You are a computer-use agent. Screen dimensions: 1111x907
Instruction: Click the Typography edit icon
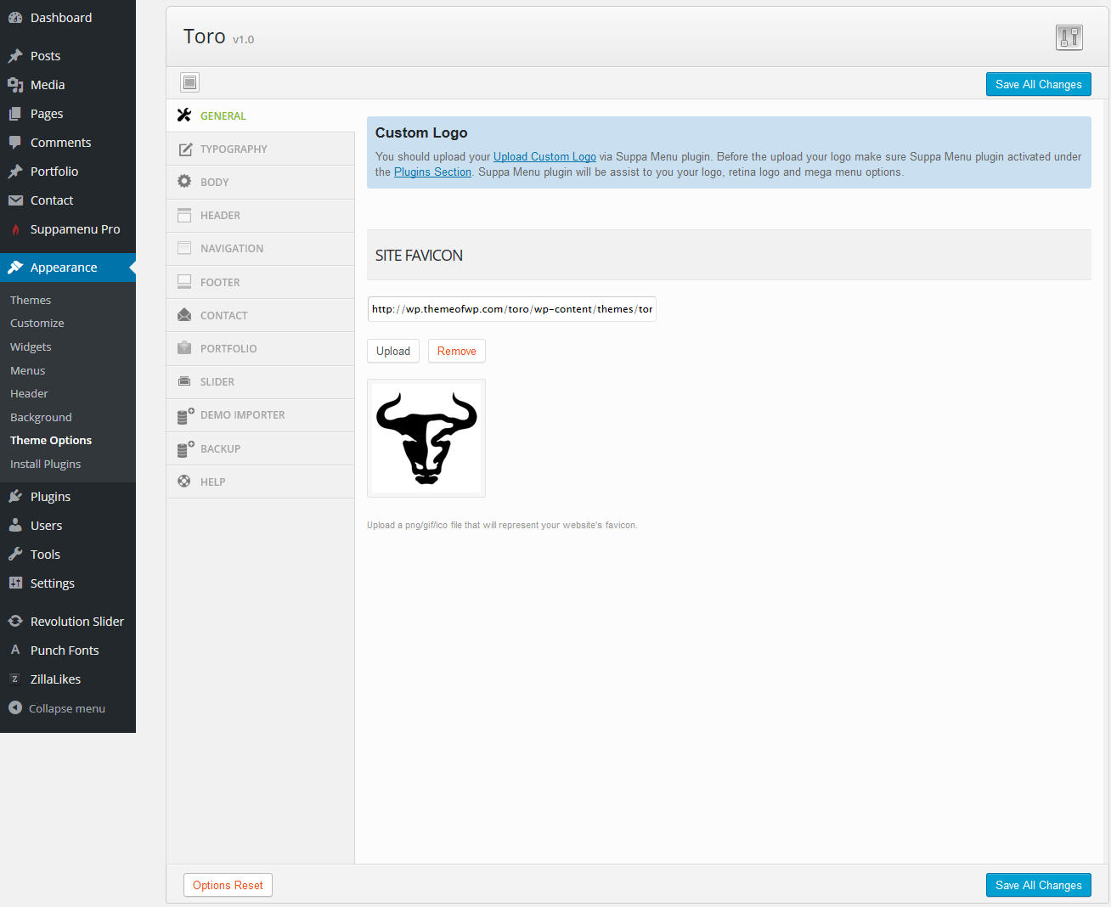(185, 149)
